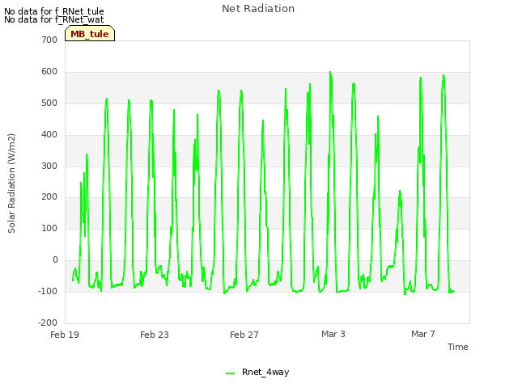Click the Feb 27 x-axis tick label
This screenshot has width=518, height=388.
point(244,335)
